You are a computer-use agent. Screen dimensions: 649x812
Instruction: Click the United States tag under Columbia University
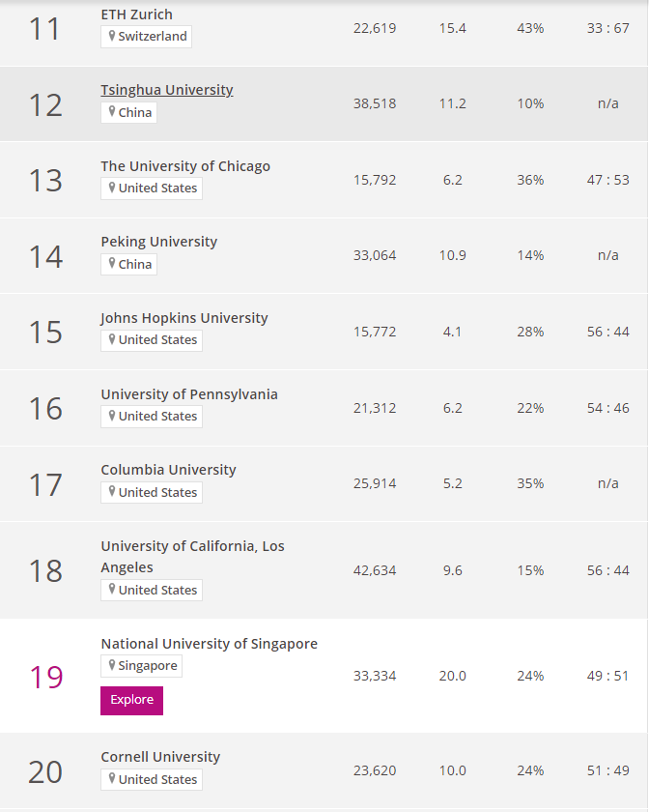[152, 492]
